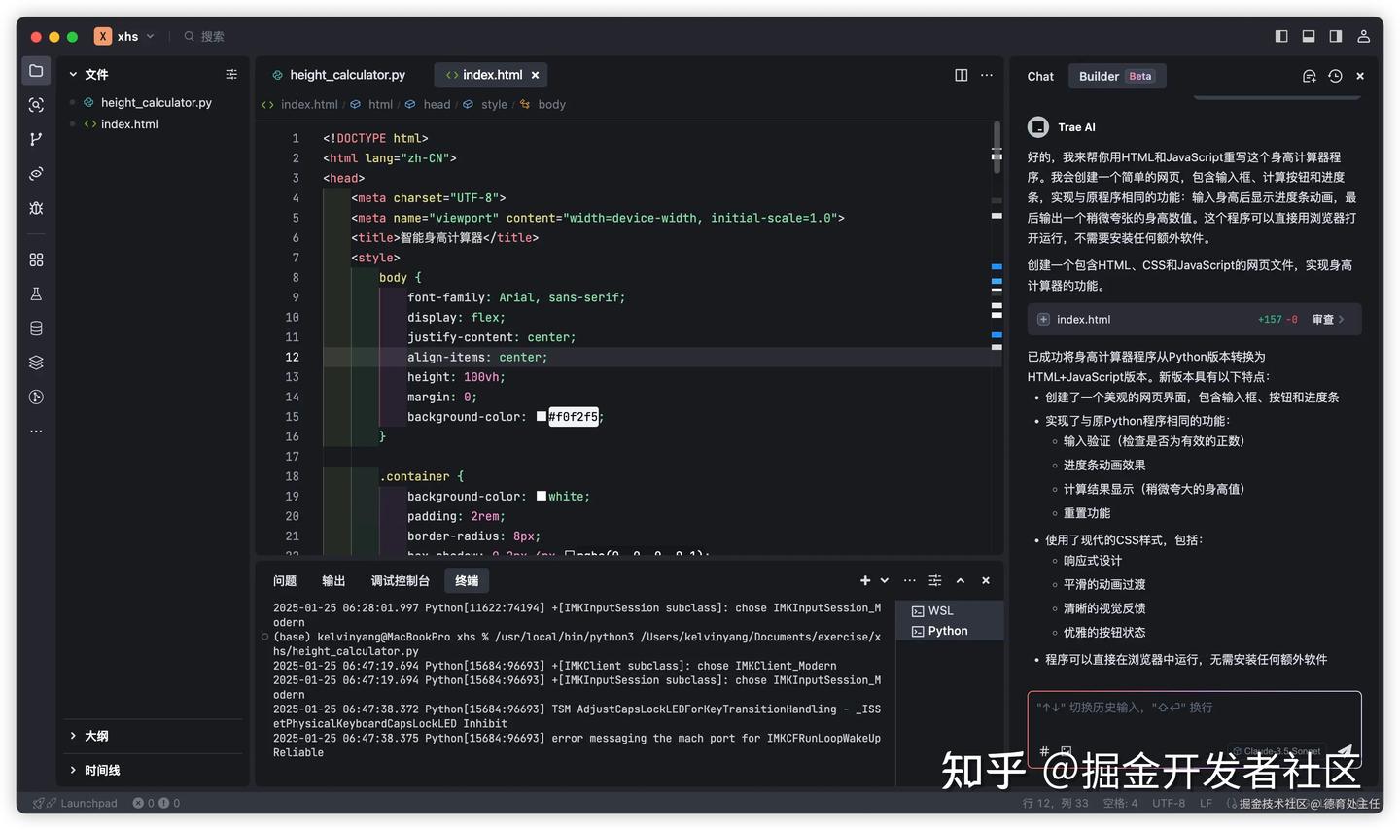1400x830 pixels.
Task: Open the debug bug icon in activity bar
Action: (x=36, y=208)
